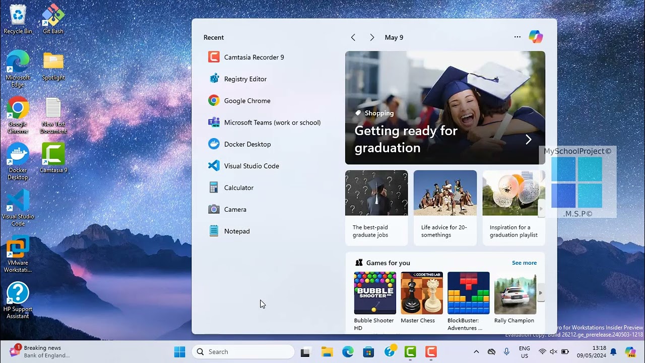Open the three-dots options menu in panel
Screen dimensions: 645x363
[517, 37]
